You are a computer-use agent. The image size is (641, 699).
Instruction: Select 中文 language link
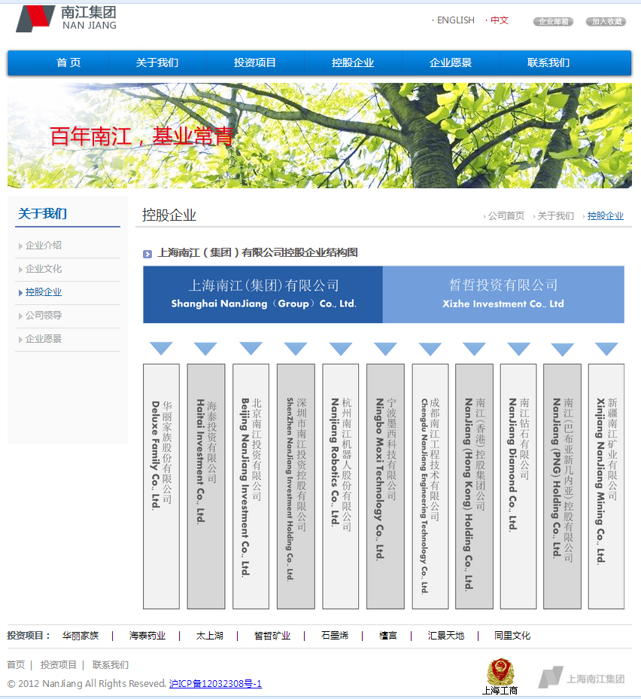coord(499,20)
